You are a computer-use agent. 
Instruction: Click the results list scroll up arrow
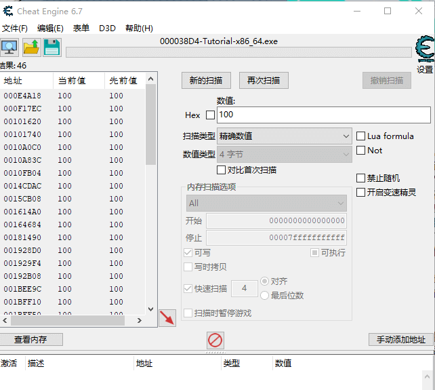coord(151,79)
